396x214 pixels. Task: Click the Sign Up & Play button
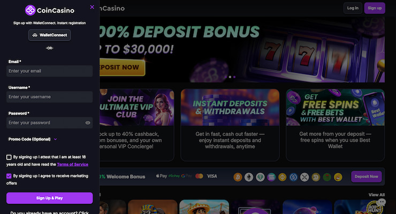pyautogui.click(x=49, y=198)
